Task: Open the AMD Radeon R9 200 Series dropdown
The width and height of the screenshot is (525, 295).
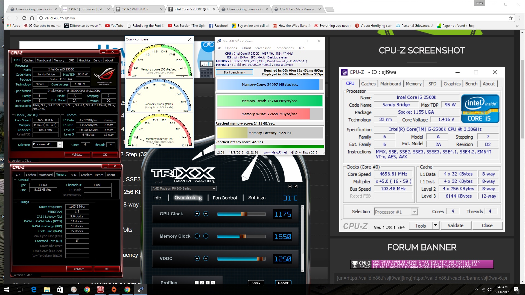Action: [x=184, y=188]
